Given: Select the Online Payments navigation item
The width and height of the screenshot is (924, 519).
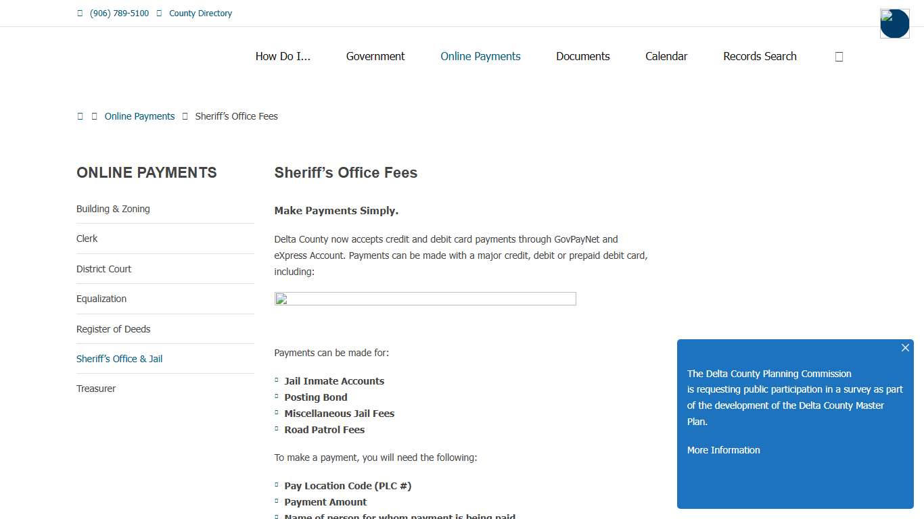Looking at the screenshot, I should (x=480, y=56).
